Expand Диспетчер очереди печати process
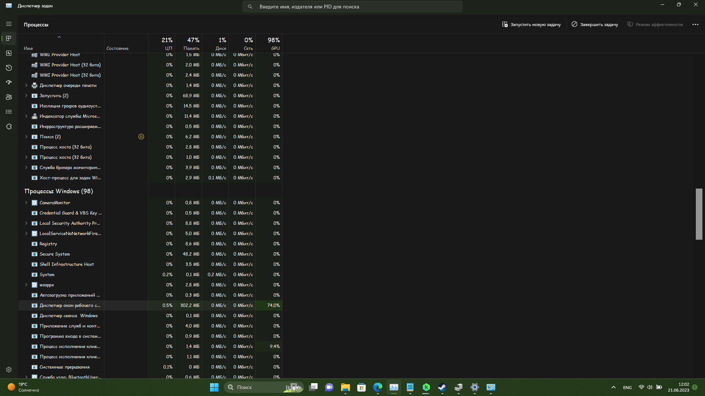 coord(26,85)
